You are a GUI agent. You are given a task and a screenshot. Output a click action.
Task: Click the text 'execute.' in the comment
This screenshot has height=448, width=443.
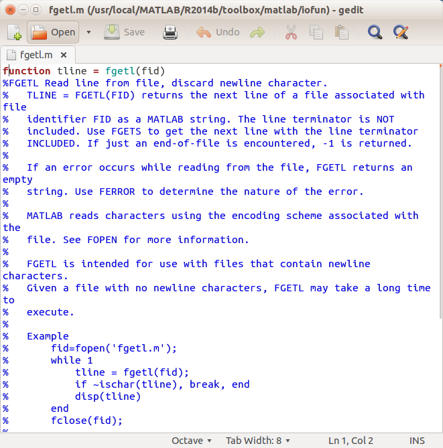pos(51,312)
